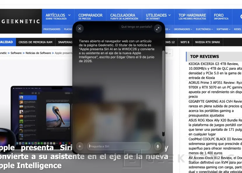Open the Redes category
This screenshot has width=242, height=173.
[237, 29]
